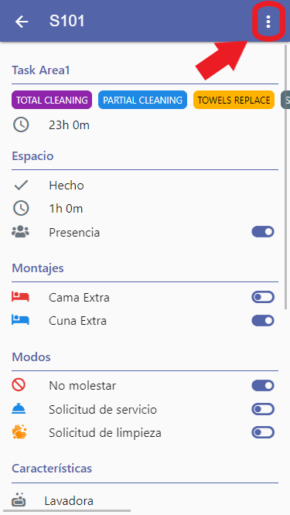Click the clock icon beside 23h 0m

coord(21,124)
